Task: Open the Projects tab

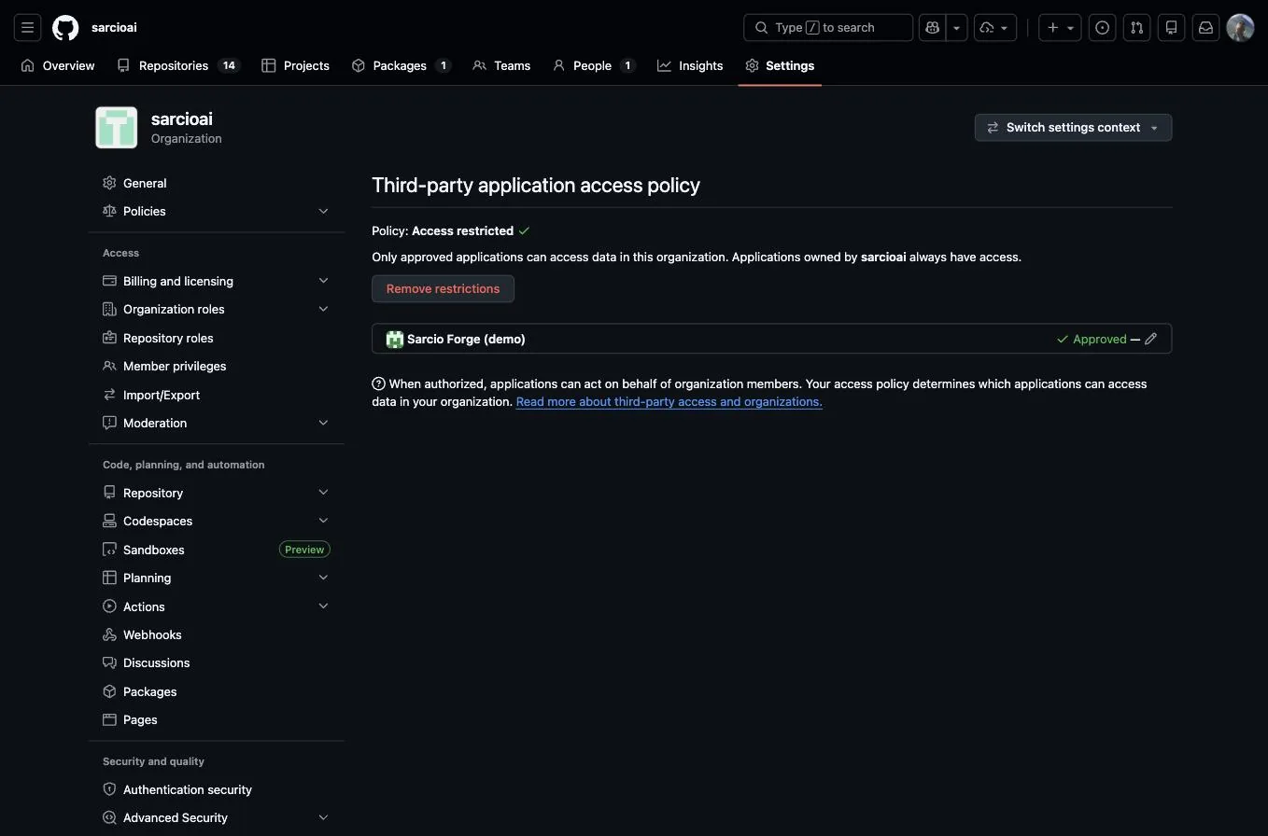Action: pos(295,65)
